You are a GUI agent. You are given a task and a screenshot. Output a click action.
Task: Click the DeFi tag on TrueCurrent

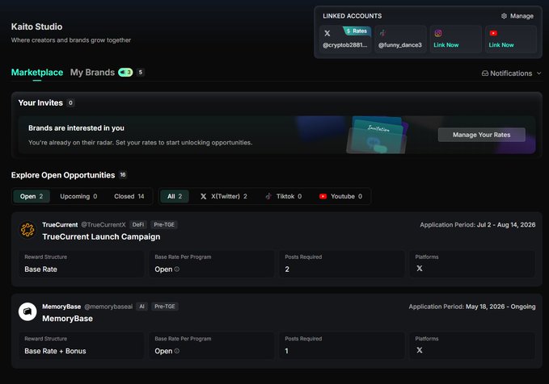coord(138,224)
